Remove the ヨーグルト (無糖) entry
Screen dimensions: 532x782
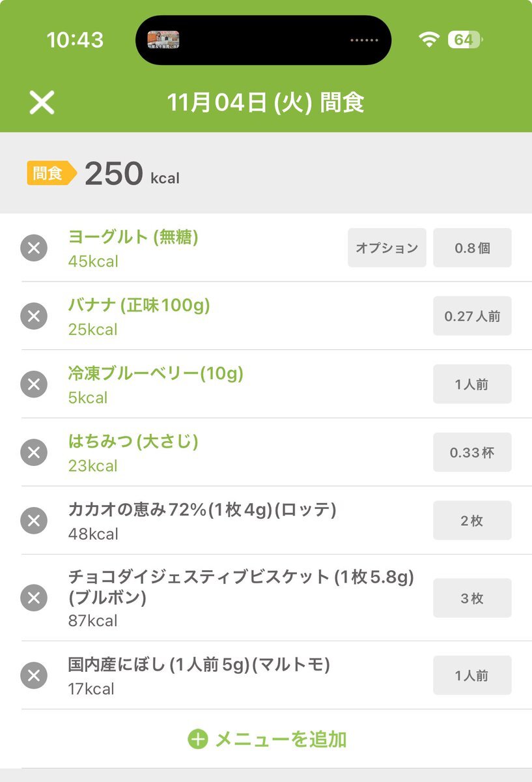[x=34, y=248]
